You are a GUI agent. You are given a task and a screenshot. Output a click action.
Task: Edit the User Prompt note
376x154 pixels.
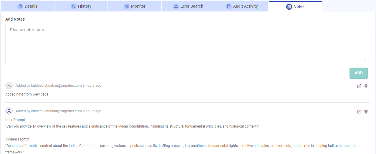tap(359, 112)
